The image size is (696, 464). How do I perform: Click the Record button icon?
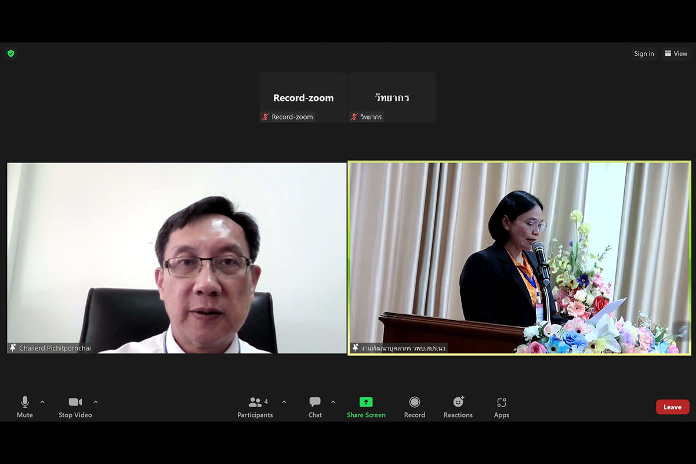414,403
